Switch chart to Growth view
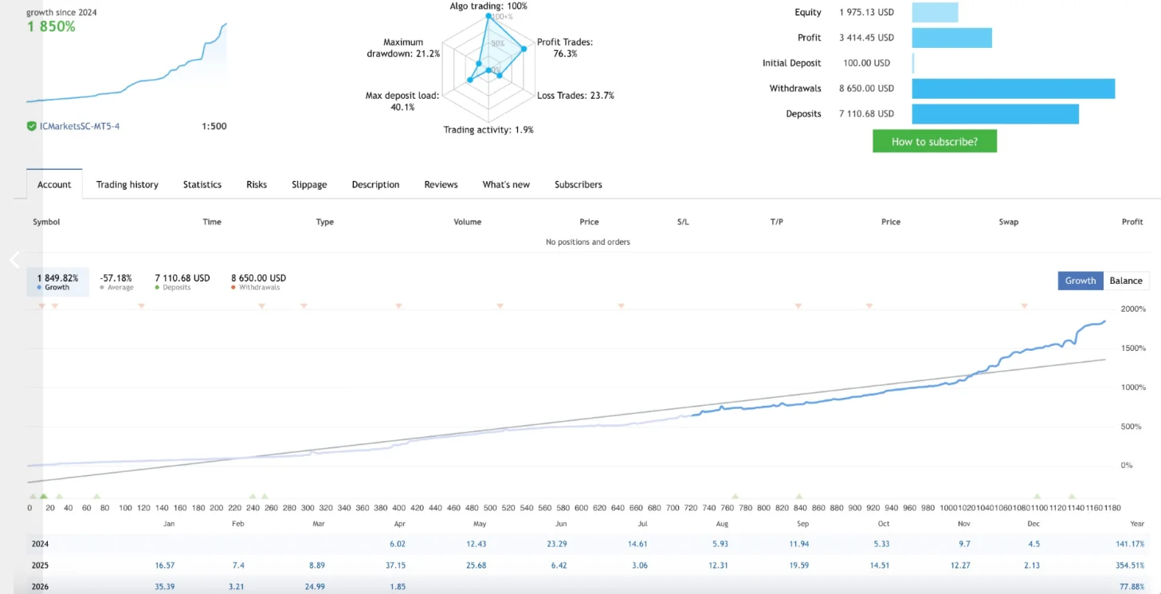Viewport: 1161px width, 594px height. (x=1081, y=281)
